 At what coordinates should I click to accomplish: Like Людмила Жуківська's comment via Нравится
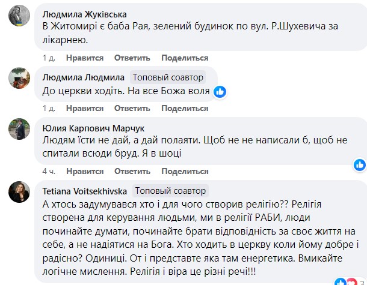pyautogui.click(x=85, y=58)
